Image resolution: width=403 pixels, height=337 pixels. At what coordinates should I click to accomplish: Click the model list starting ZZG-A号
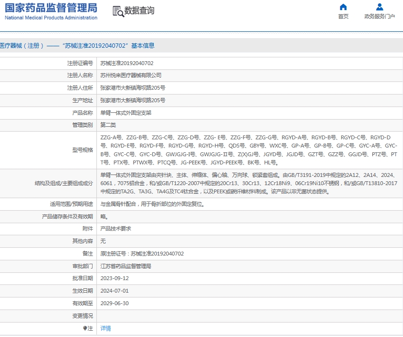(249, 150)
